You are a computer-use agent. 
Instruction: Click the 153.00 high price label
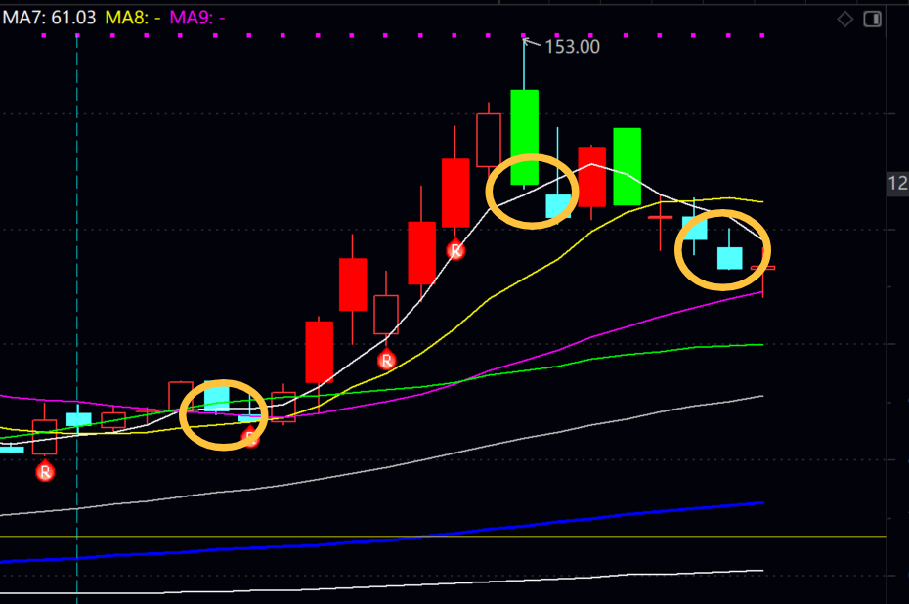coord(570,46)
